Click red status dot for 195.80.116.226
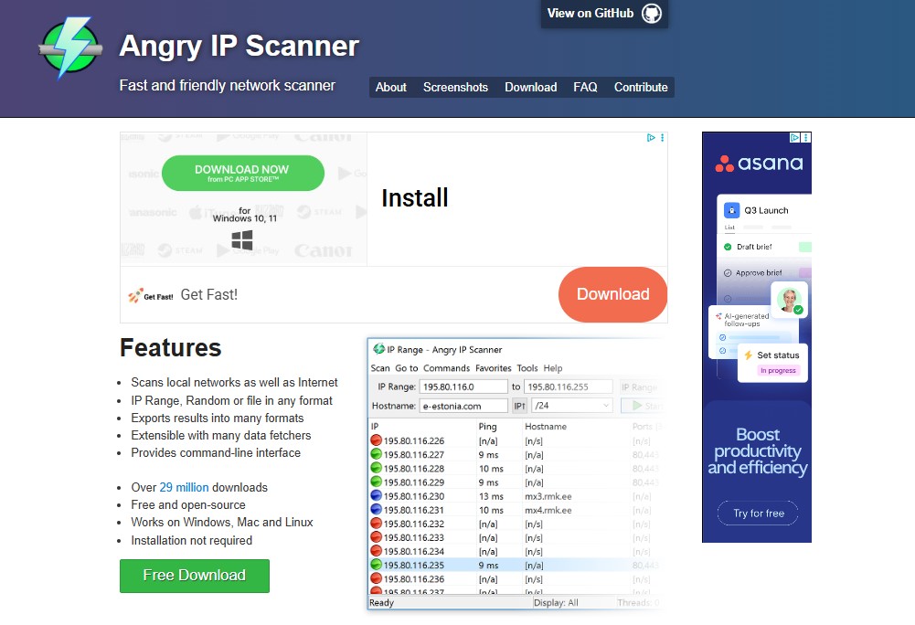The width and height of the screenshot is (915, 625). pos(376,440)
